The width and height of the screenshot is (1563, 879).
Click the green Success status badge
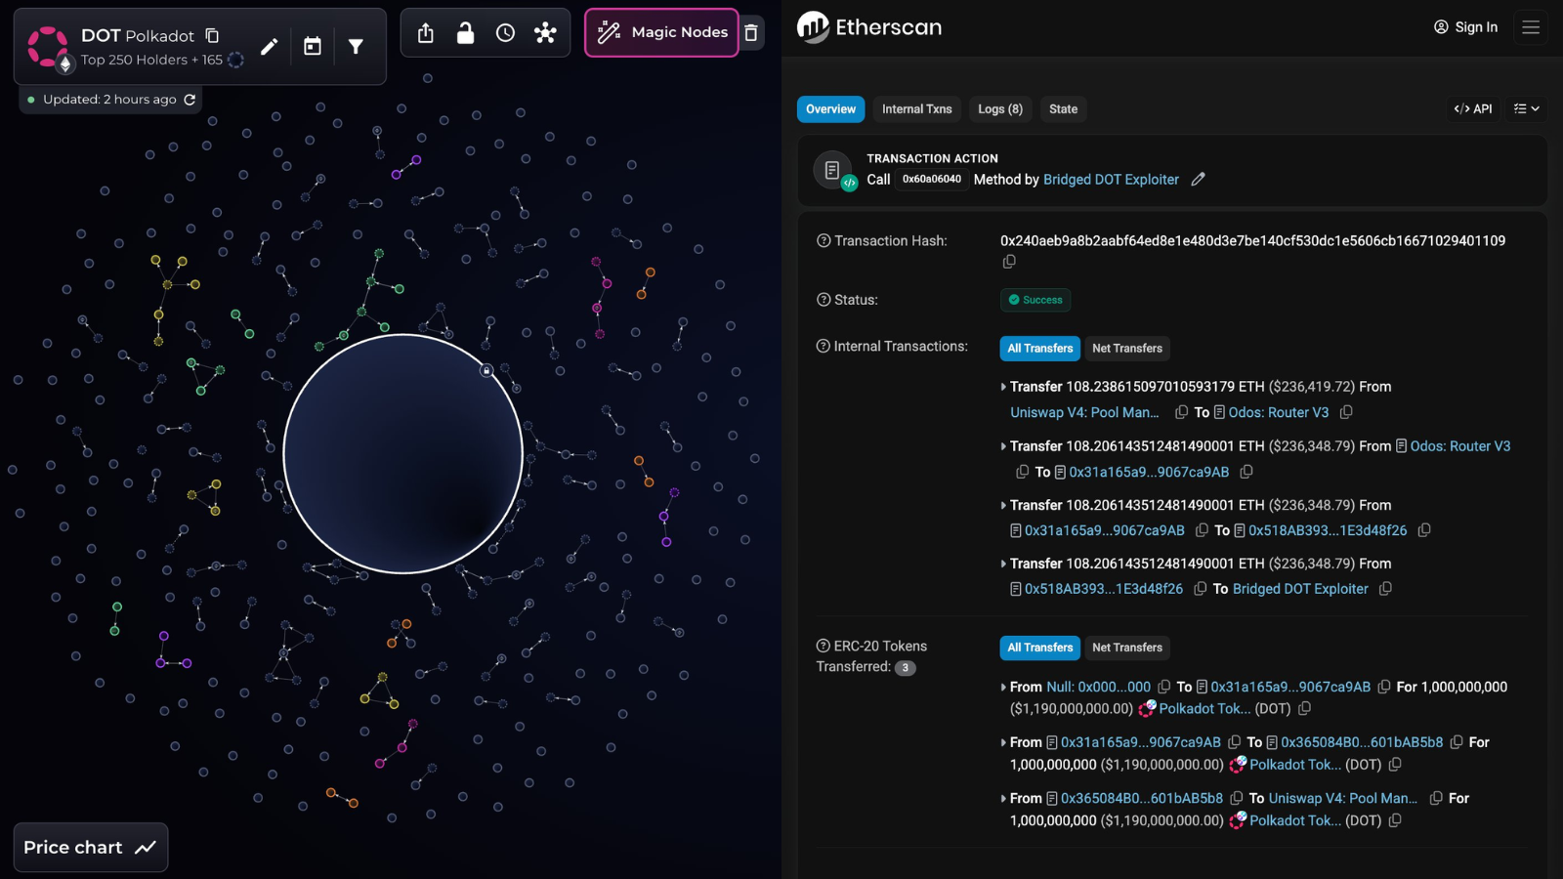point(1035,300)
